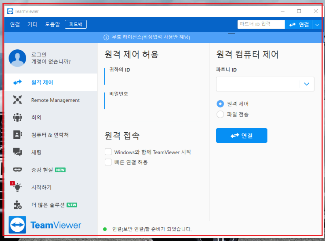Open the 연결 menu
Viewport: 325px width, 241px height.
pos(15,24)
